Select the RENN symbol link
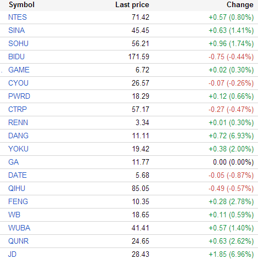Viewport: 258px width, 259px height. (x=18, y=122)
